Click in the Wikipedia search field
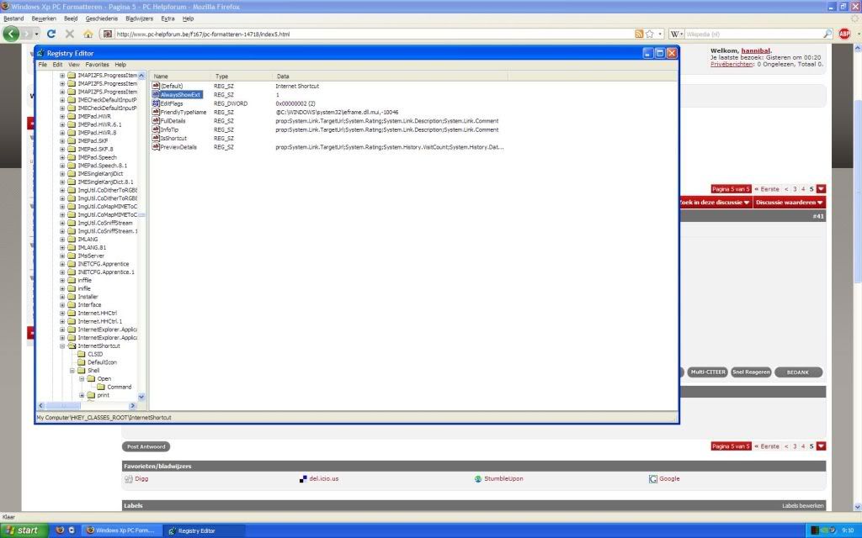 point(749,34)
